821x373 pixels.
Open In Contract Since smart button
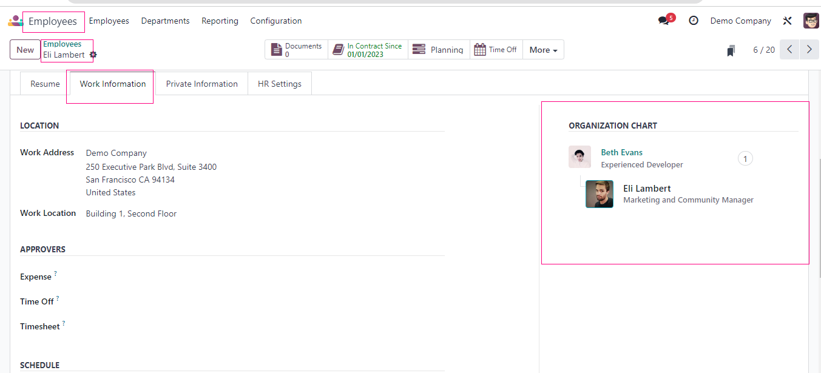pos(368,50)
